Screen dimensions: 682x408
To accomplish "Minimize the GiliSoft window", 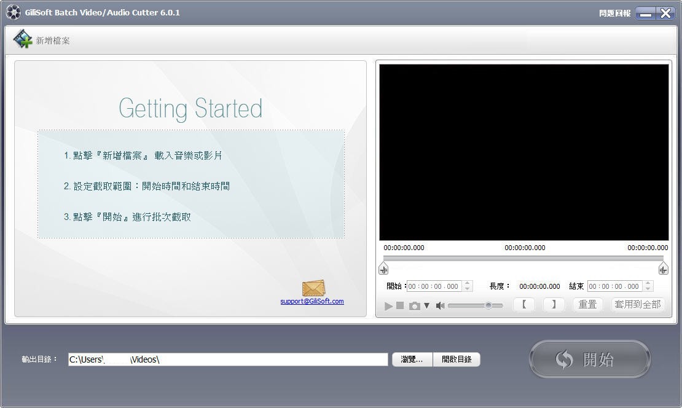I will point(646,13).
